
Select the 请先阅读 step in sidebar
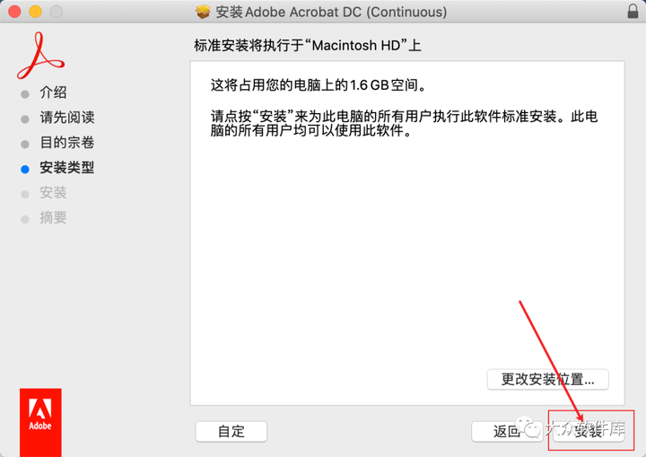pos(67,118)
